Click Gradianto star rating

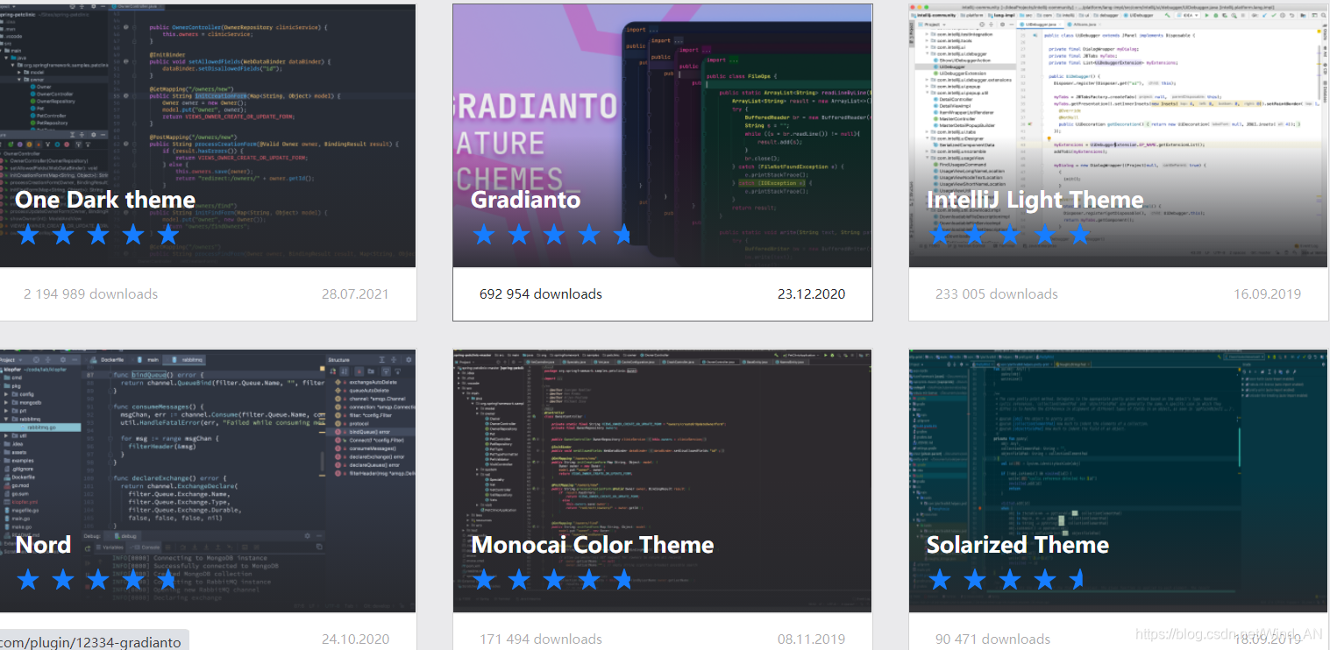(551, 235)
